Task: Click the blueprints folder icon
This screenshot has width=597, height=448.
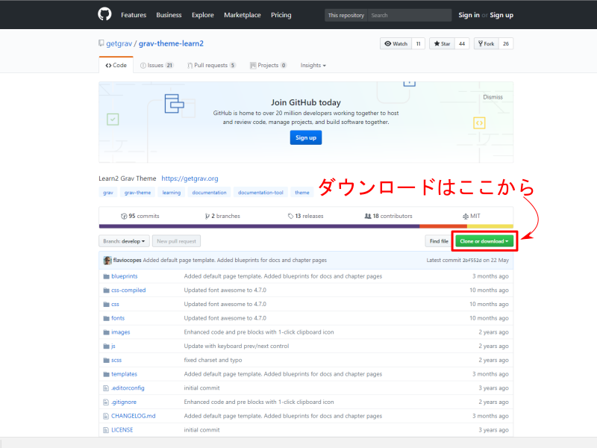Action: [106, 276]
